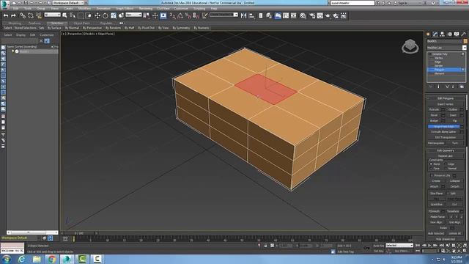The image size is (469, 264).
Task: Open the Customize menu in menu bar
Action: click(181, 8)
